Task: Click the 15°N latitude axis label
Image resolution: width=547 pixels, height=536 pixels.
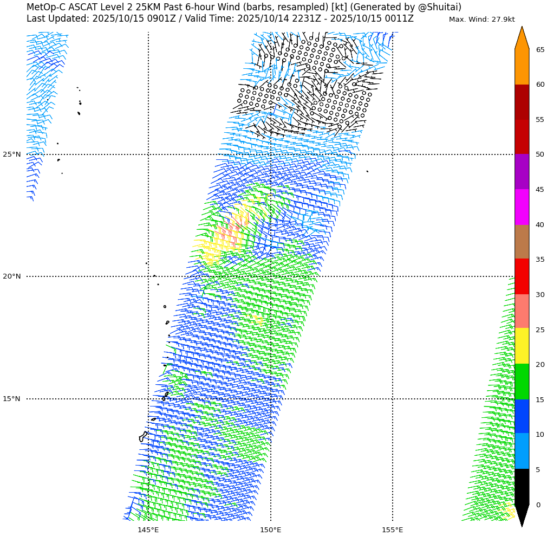Action: point(11,399)
